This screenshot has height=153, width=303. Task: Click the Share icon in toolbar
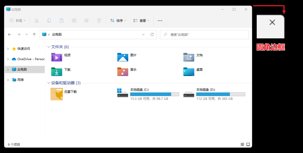[87, 20]
